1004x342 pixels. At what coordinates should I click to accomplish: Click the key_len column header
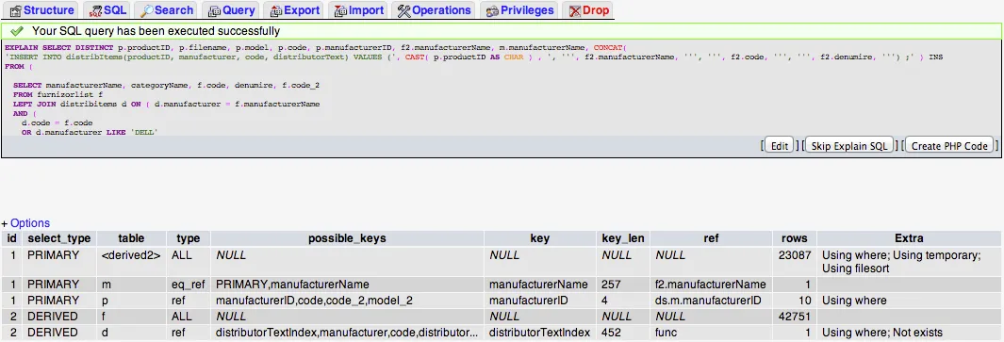click(623, 238)
